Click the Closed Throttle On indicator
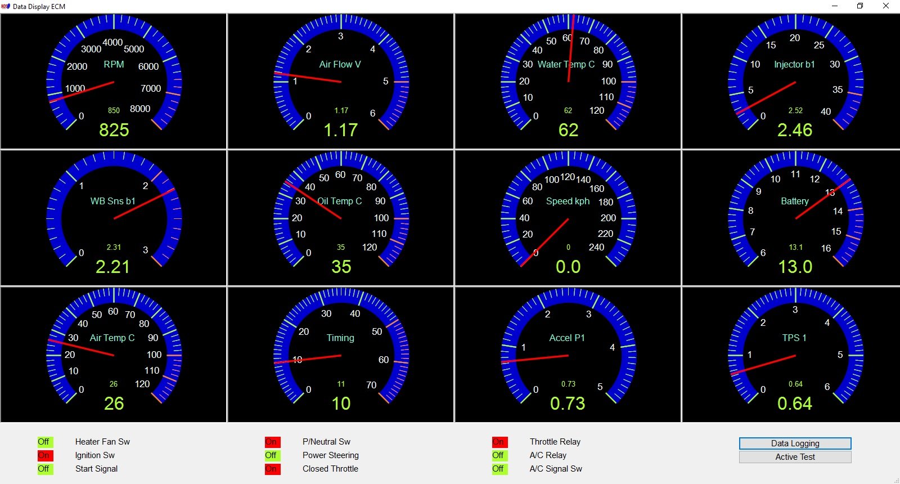This screenshot has height=484, width=900. (272, 469)
